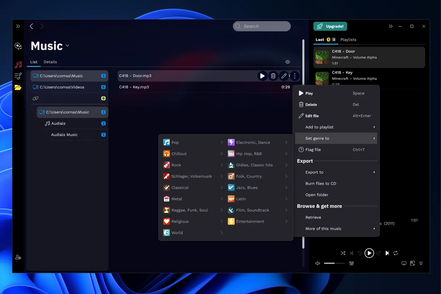Toggle repeat playback

click(x=396, y=253)
